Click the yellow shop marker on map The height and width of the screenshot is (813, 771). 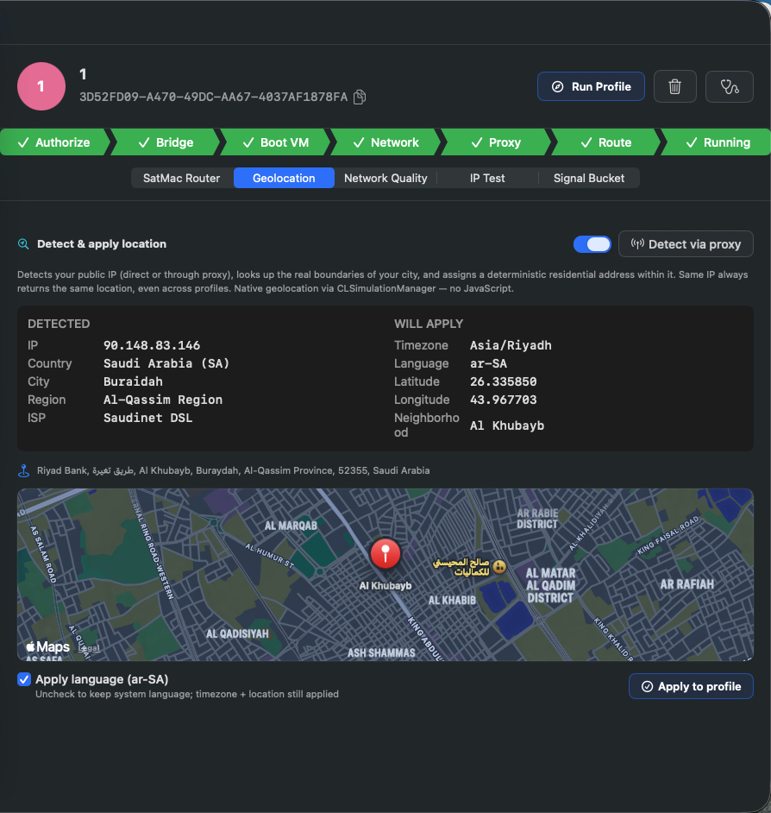pyautogui.click(x=499, y=567)
